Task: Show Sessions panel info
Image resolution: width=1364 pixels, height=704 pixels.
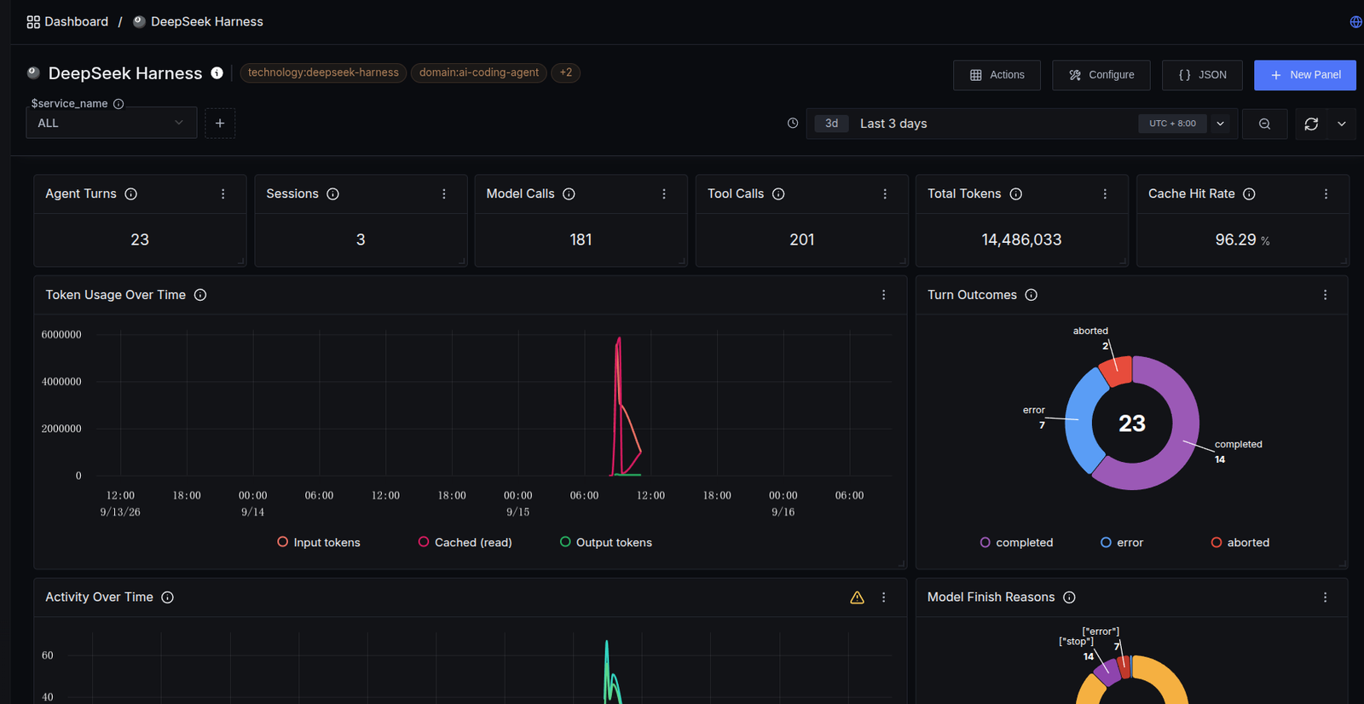Action: click(x=333, y=194)
